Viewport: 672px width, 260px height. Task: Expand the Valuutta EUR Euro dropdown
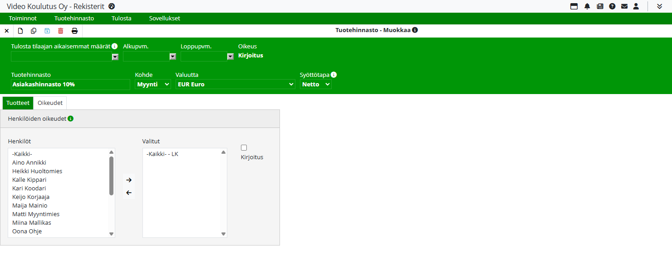(x=235, y=85)
